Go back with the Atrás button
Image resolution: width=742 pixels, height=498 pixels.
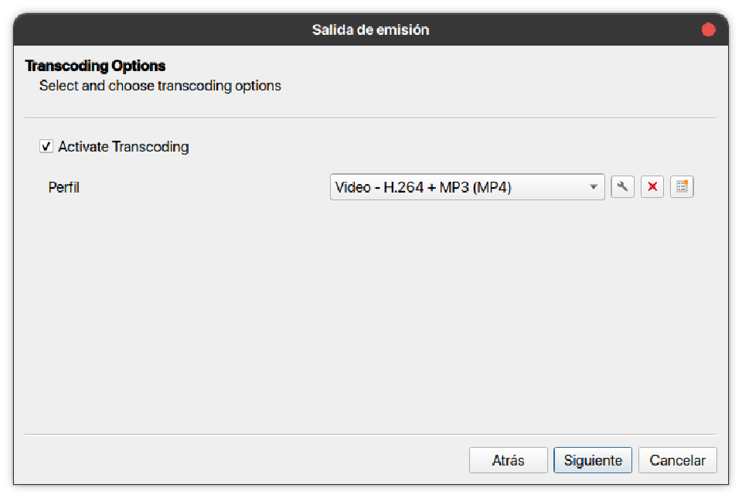pos(508,460)
